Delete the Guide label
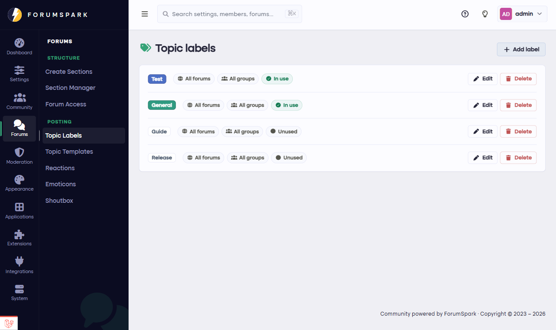The width and height of the screenshot is (556, 330). 518,132
